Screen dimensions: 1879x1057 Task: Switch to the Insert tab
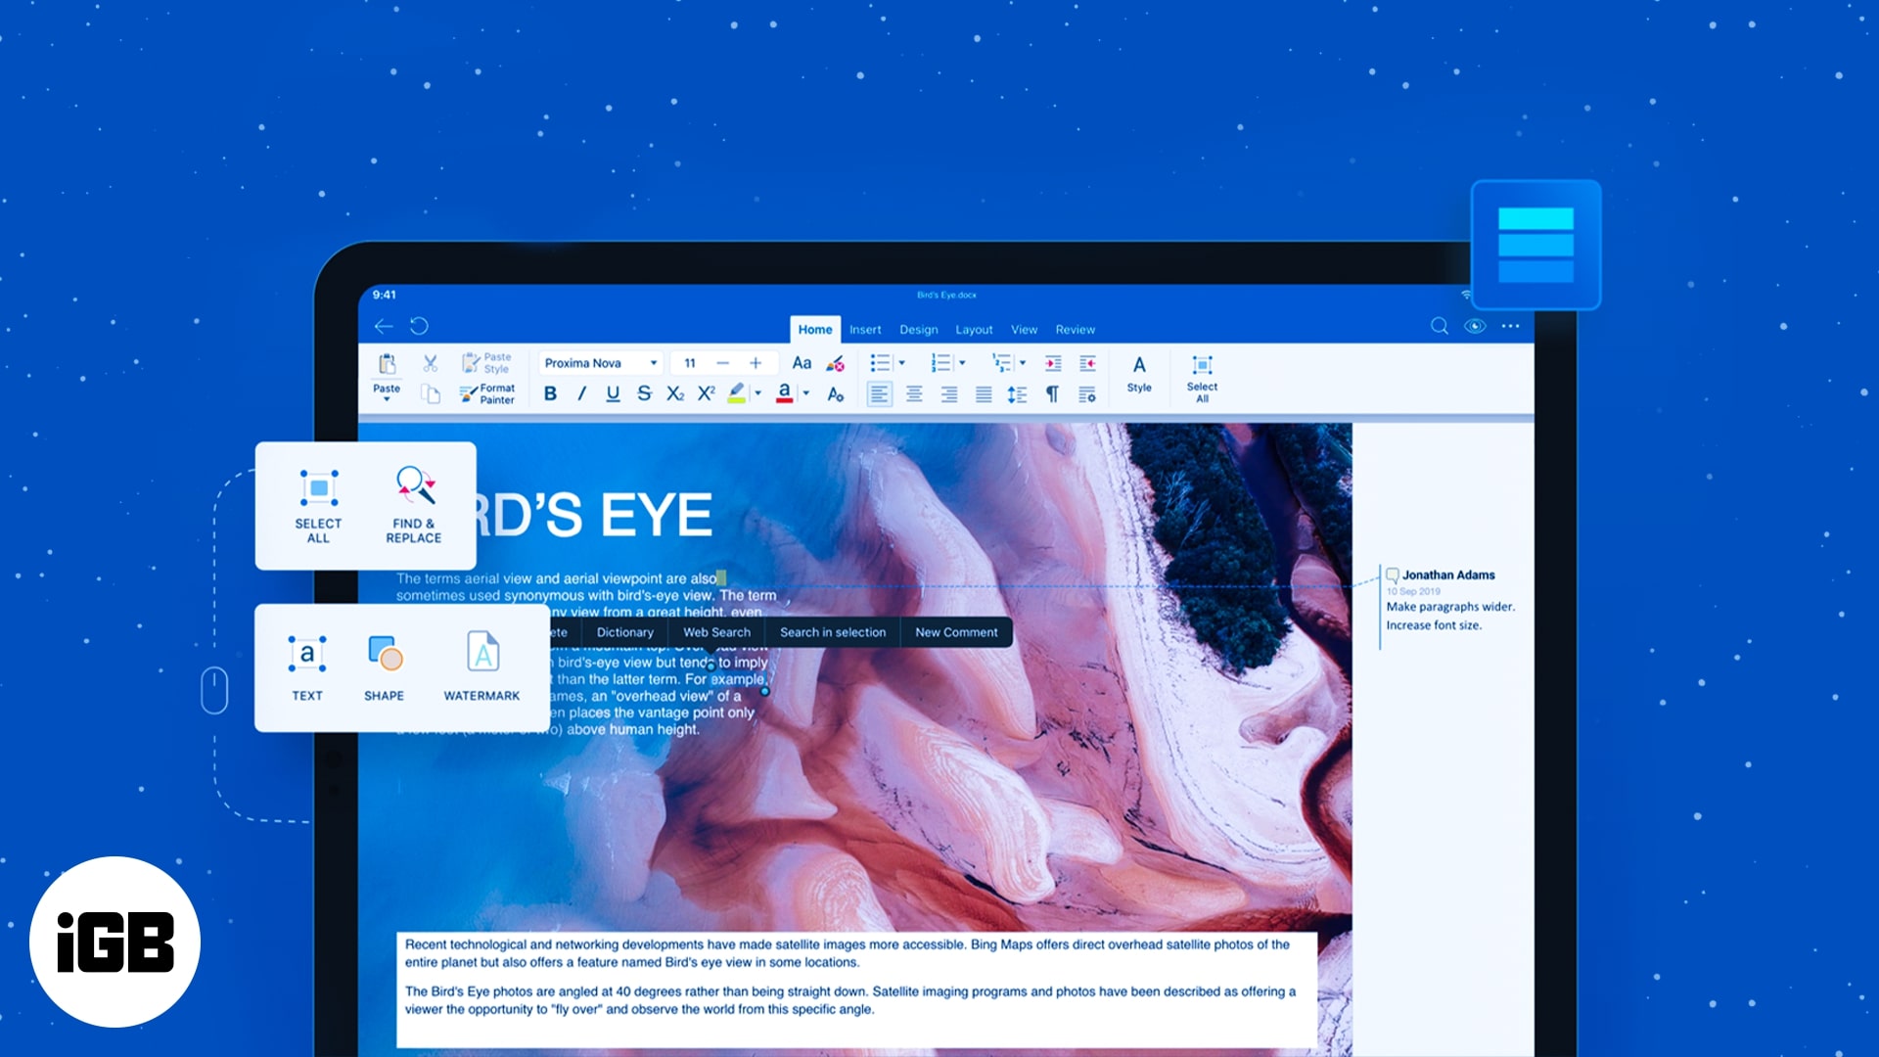coord(865,330)
